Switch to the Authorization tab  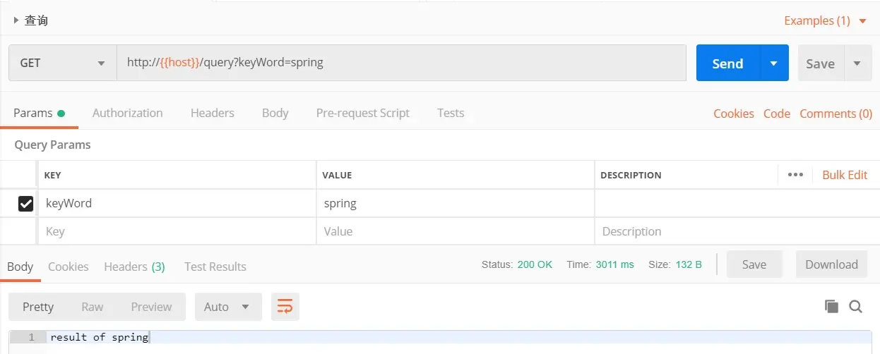point(127,113)
